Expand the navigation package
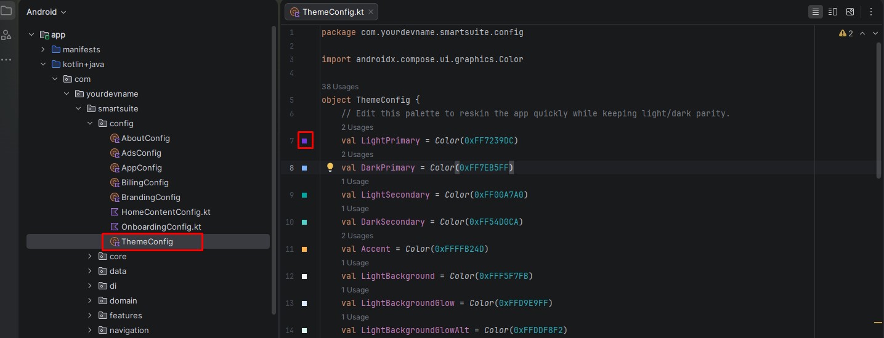Screen dimensions: 884x338 pos(90,331)
